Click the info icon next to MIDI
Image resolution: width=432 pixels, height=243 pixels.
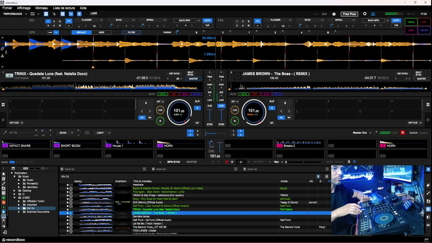click(334, 14)
